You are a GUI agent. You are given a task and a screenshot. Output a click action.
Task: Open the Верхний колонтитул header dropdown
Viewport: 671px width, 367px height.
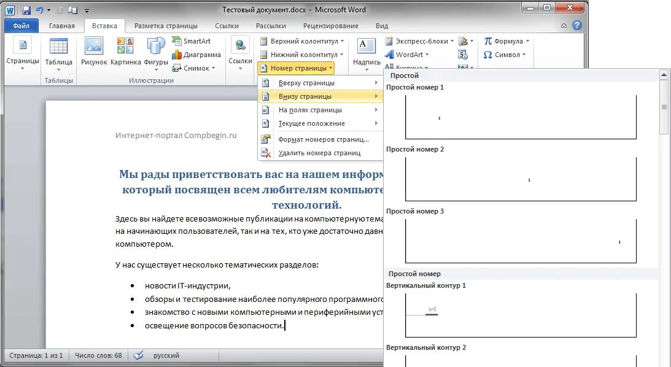click(302, 41)
